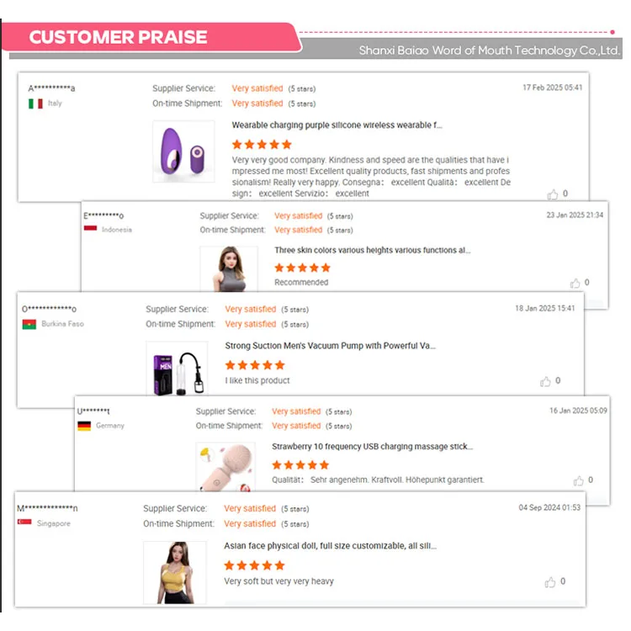
Task: Click the Indonesia flag icon
Action: pyautogui.click(x=90, y=230)
